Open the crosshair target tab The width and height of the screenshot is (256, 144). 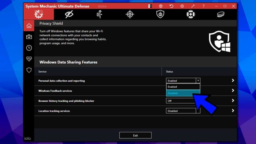pyautogui.click(x=130, y=14)
